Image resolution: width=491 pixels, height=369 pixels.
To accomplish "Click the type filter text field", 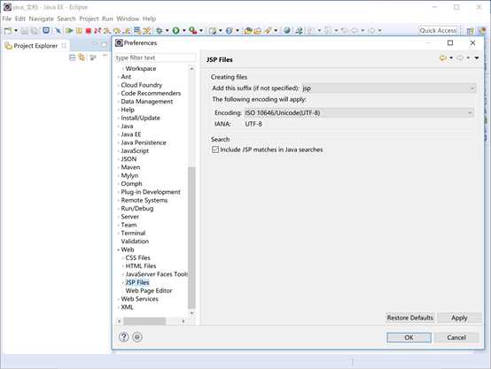I will [155, 58].
